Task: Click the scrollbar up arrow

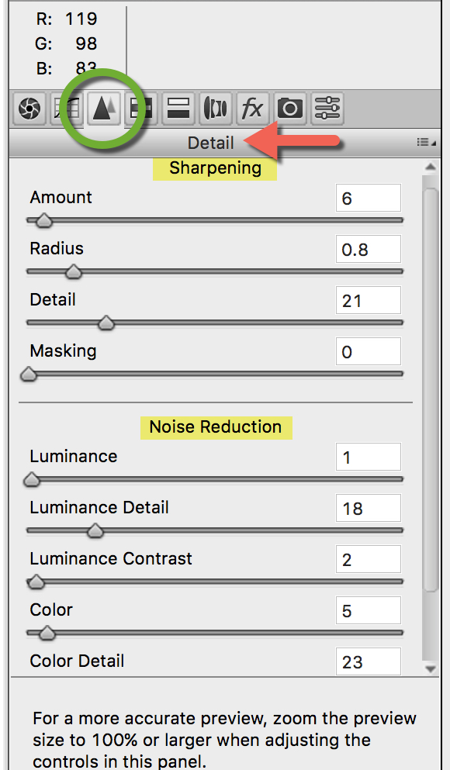Action: [x=431, y=168]
